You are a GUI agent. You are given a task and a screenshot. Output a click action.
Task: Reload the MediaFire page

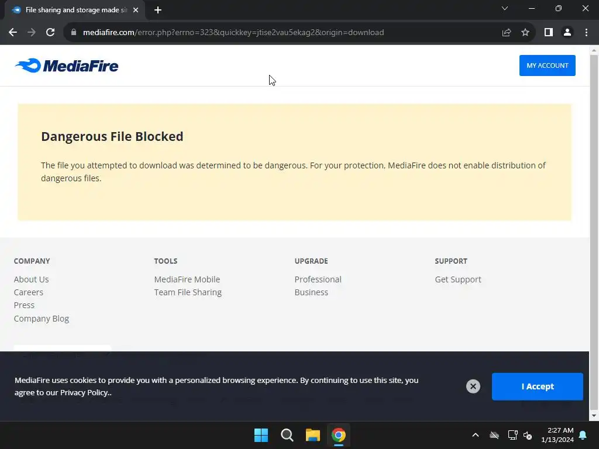click(x=50, y=33)
